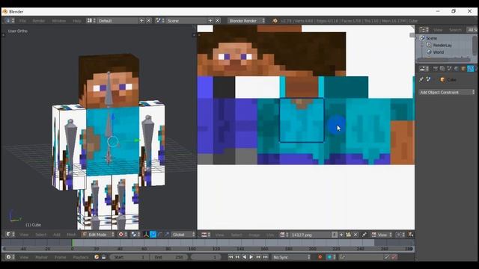This screenshot has height=269, width=479.
Task: Open the File menu in the Info header
Action: [x=22, y=21]
